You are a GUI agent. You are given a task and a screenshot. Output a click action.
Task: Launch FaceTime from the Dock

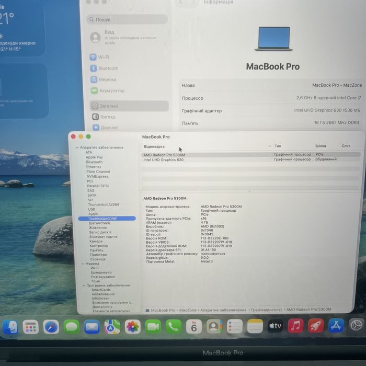153,327
